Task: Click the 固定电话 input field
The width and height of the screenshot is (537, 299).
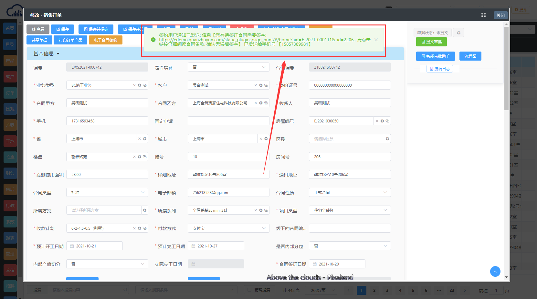Action: pos(228,121)
